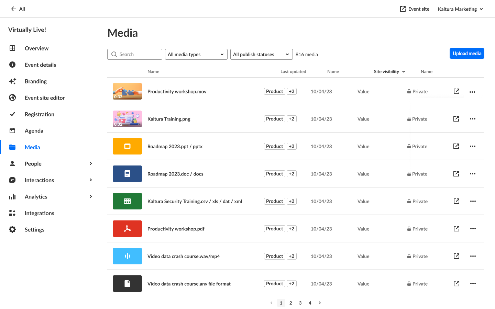Expand the People submenu chevron
The height and width of the screenshot is (309, 495).
point(91,164)
